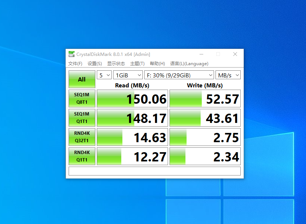306x224 pixels.
Task: Click the CrystalDiskMark app icon in title bar
Action: (72, 54)
